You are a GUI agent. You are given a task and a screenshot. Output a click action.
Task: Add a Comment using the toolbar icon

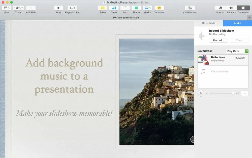(159, 8)
